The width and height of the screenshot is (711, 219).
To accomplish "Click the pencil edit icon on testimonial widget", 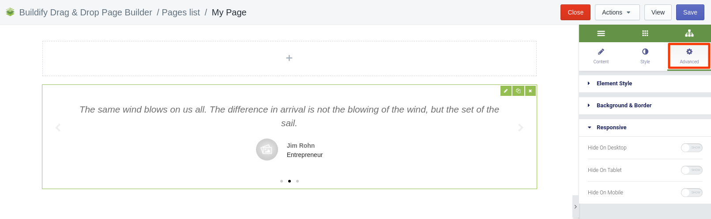I will 506,91.
